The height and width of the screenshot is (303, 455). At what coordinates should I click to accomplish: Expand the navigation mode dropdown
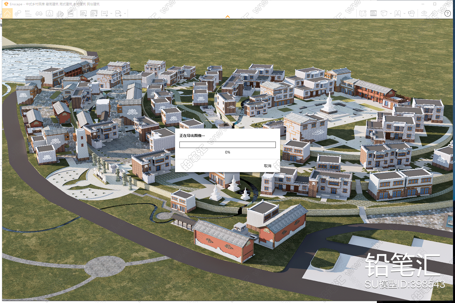[404, 13]
